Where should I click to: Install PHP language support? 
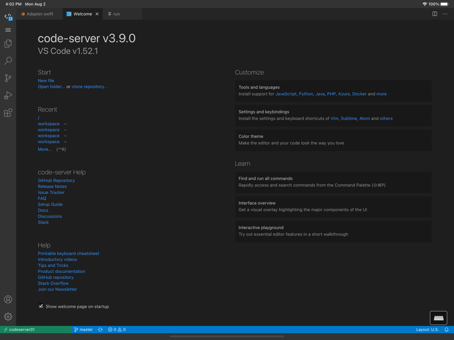coord(331,94)
